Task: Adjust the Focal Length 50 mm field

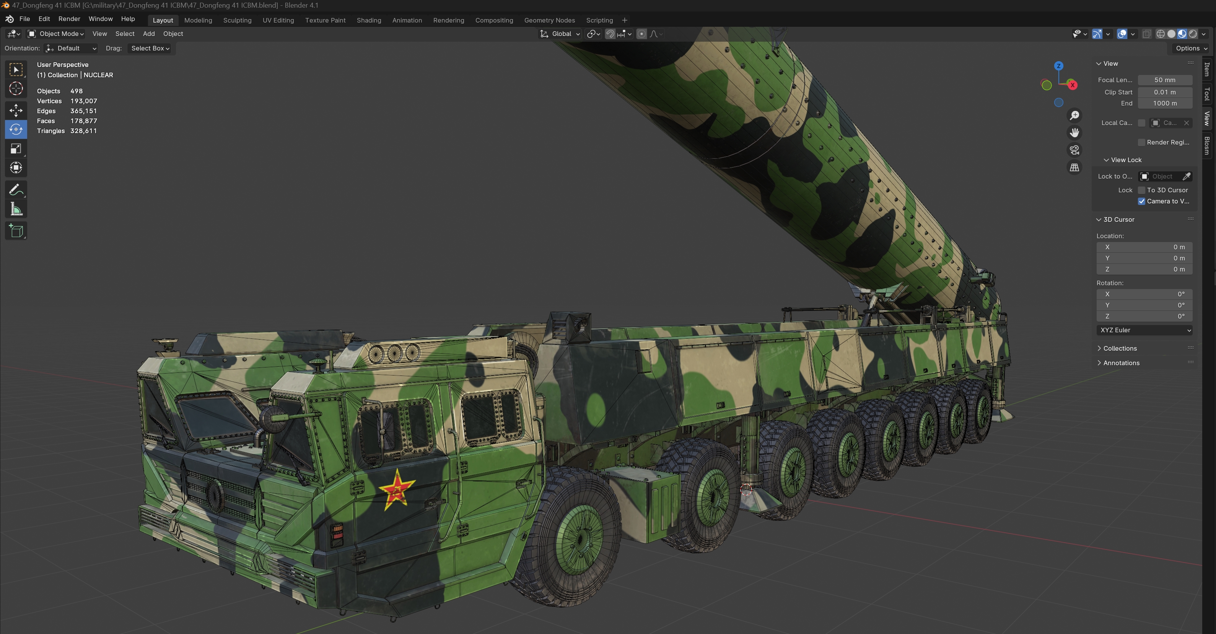Action: (1164, 80)
